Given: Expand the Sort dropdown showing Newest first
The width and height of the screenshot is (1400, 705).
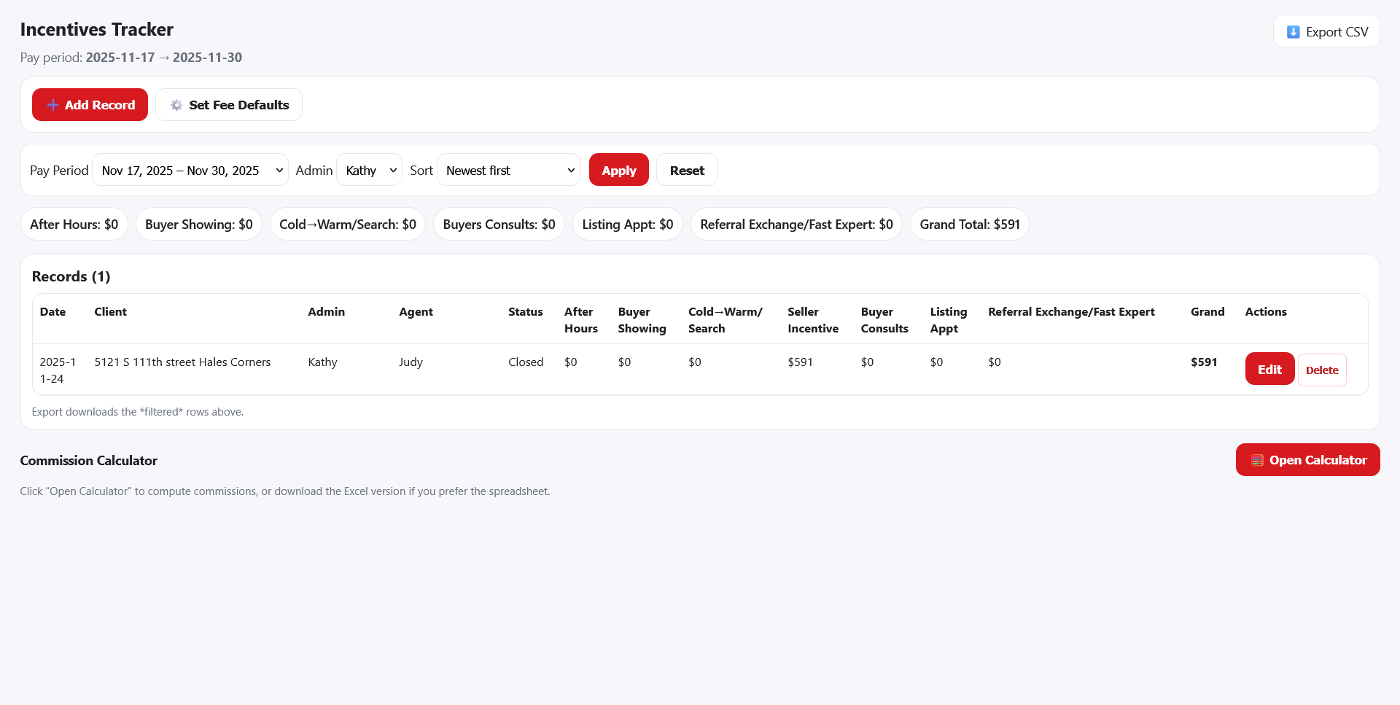Looking at the screenshot, I should pyautogui.click(x=508, y=170).
